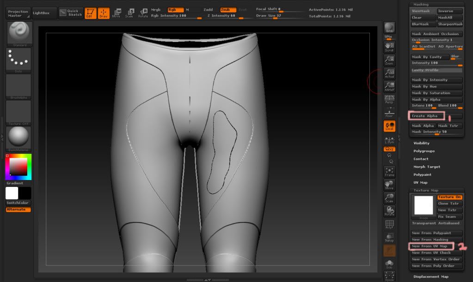Expand the Morph Target section
The width and height of the screenshot is (473, 282).
pos(427,167)
